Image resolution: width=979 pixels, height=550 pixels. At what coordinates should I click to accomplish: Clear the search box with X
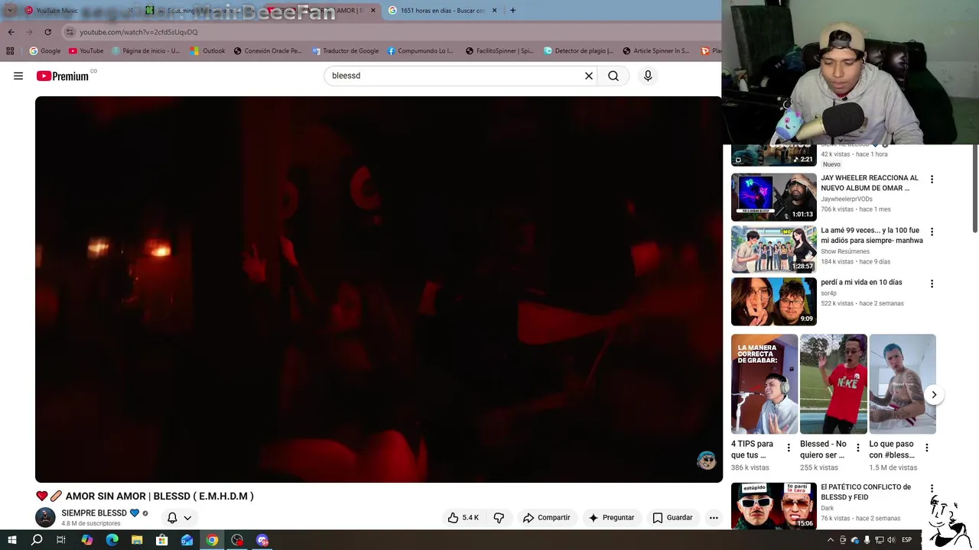589,76
